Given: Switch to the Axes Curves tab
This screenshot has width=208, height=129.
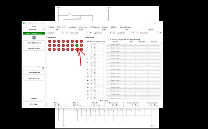Looking at the screenshot, I should (83, 27).
